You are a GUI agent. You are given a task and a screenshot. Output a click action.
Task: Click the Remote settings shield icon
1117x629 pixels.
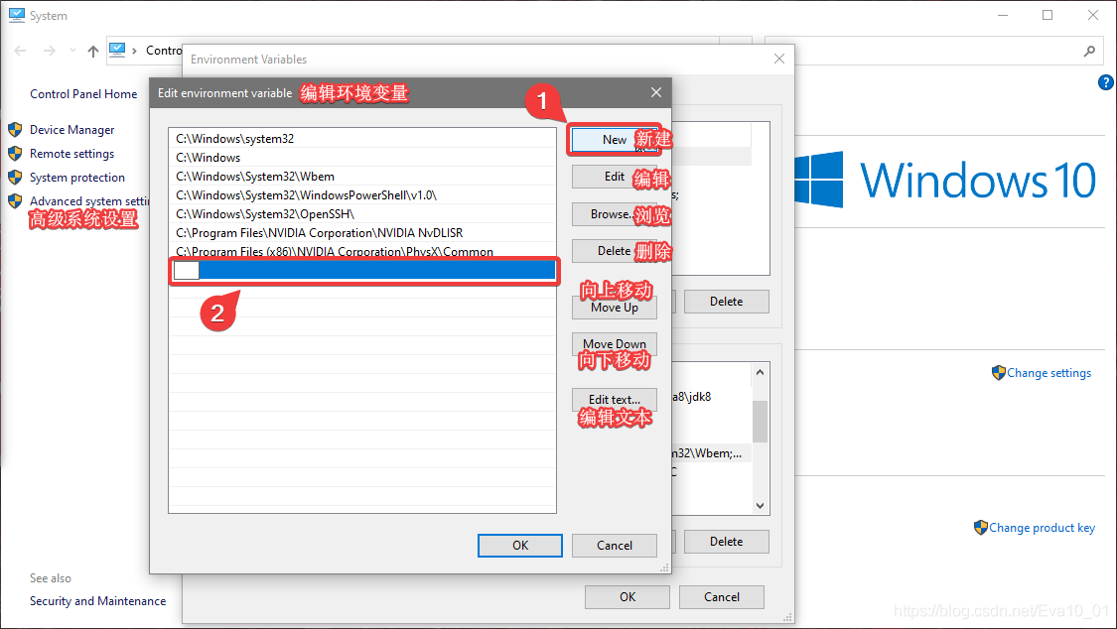tap(15, 154)
